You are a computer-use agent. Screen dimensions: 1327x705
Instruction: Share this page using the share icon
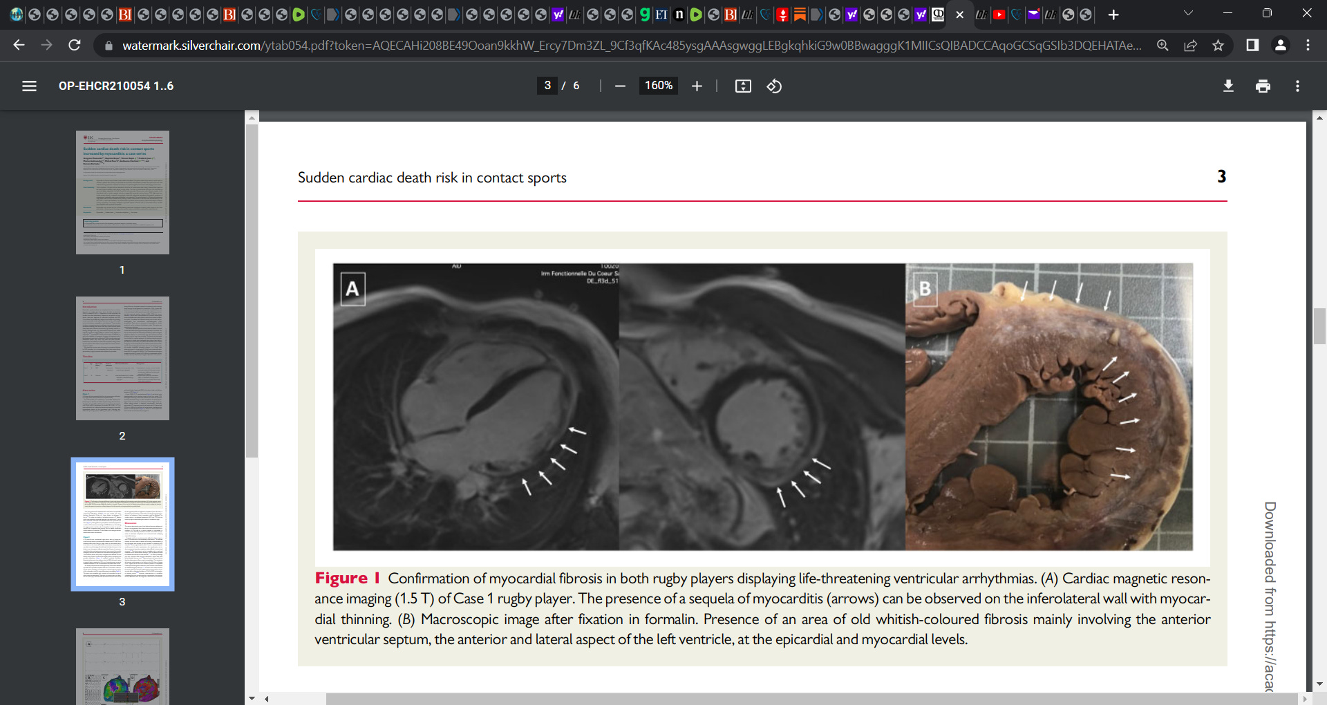(x=1190, y=45)
